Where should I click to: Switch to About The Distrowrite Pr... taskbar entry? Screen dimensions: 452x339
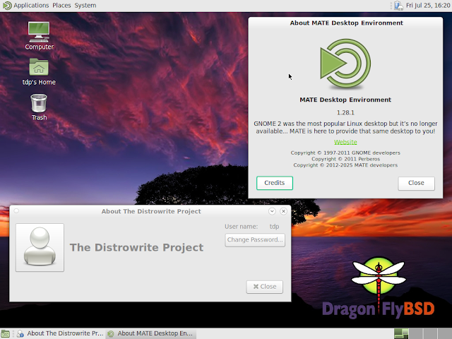coord(60,333)
